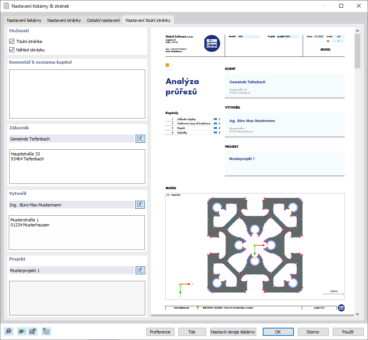This screenshot has height=340, width=368.
Task: Click the Komentář k seznamu kapitol text area
Action: pyautogui.click(x=77, y=94)
